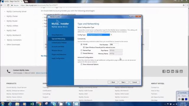
Task: Reload the page in Chrome
Action: [8, 5]
